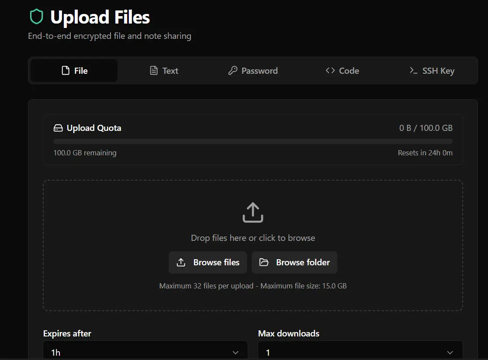Click the Browse folder button

pyautogui.click(x=294, y=262)
